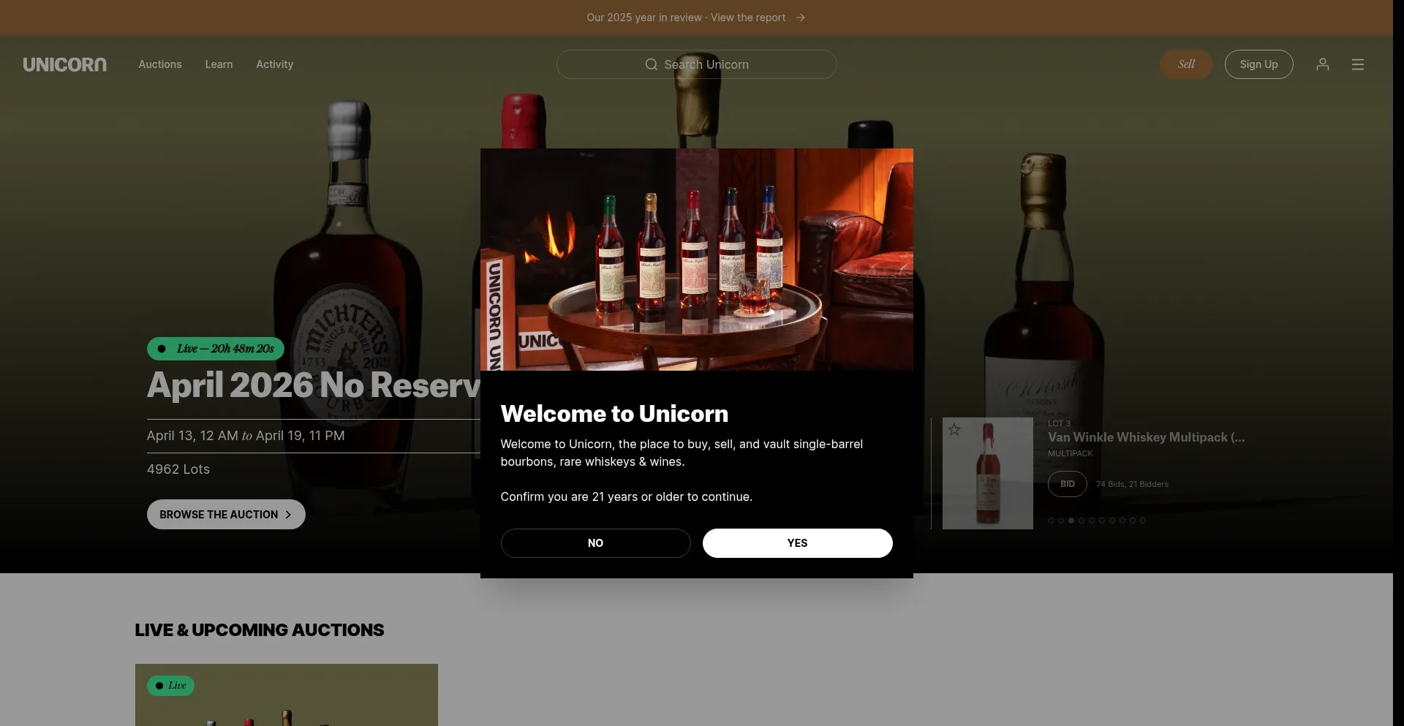The width and height of the screenshot is (1404, 726).
Task: Click the BROWSE THE AUCTION button
Action: click(x=226, y=515)
